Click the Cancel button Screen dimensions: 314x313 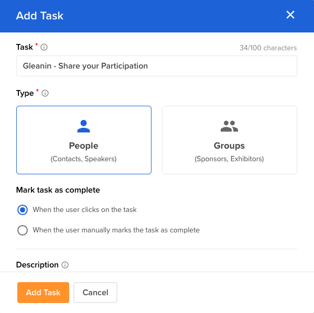pyautogui.click(x=95, y=293)
